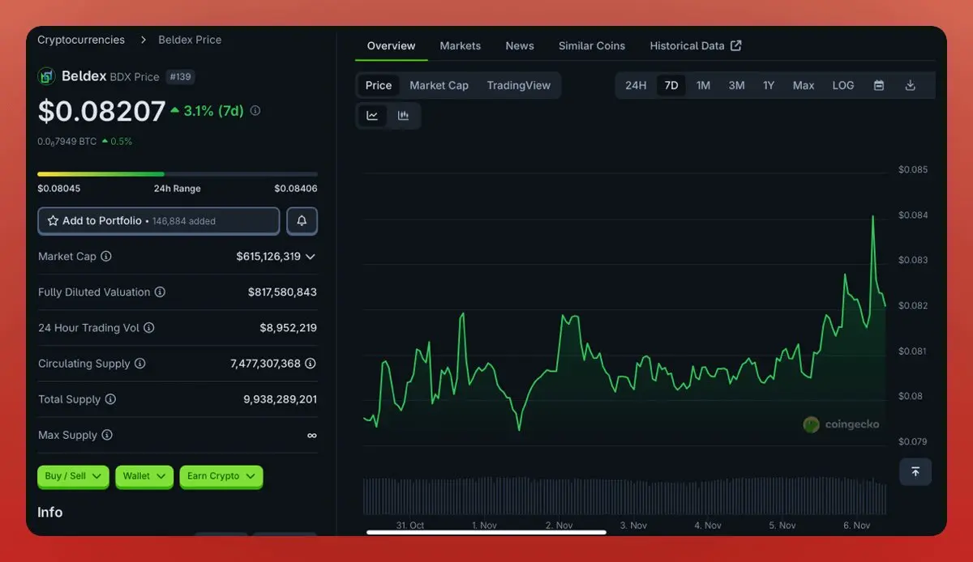Click the 0.0₆7949 BTC price text

point(66,142)
